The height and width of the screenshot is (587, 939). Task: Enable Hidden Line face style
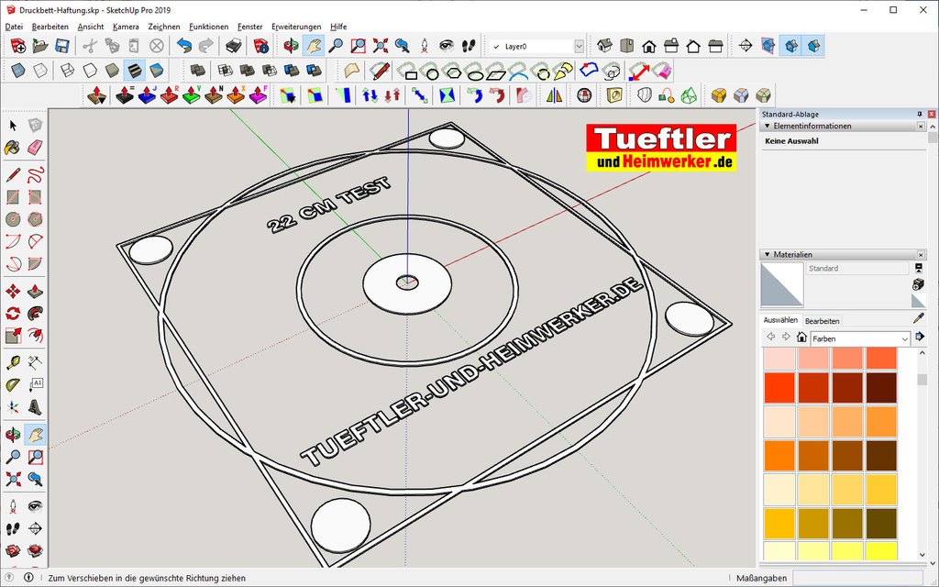click(89, 71)
